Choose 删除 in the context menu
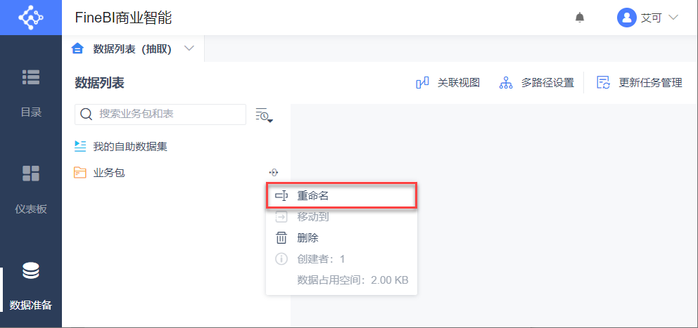 [x=307, y=238]
